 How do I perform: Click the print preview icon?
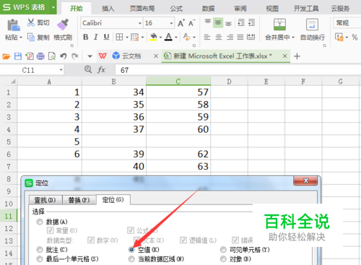coord(52,56)
